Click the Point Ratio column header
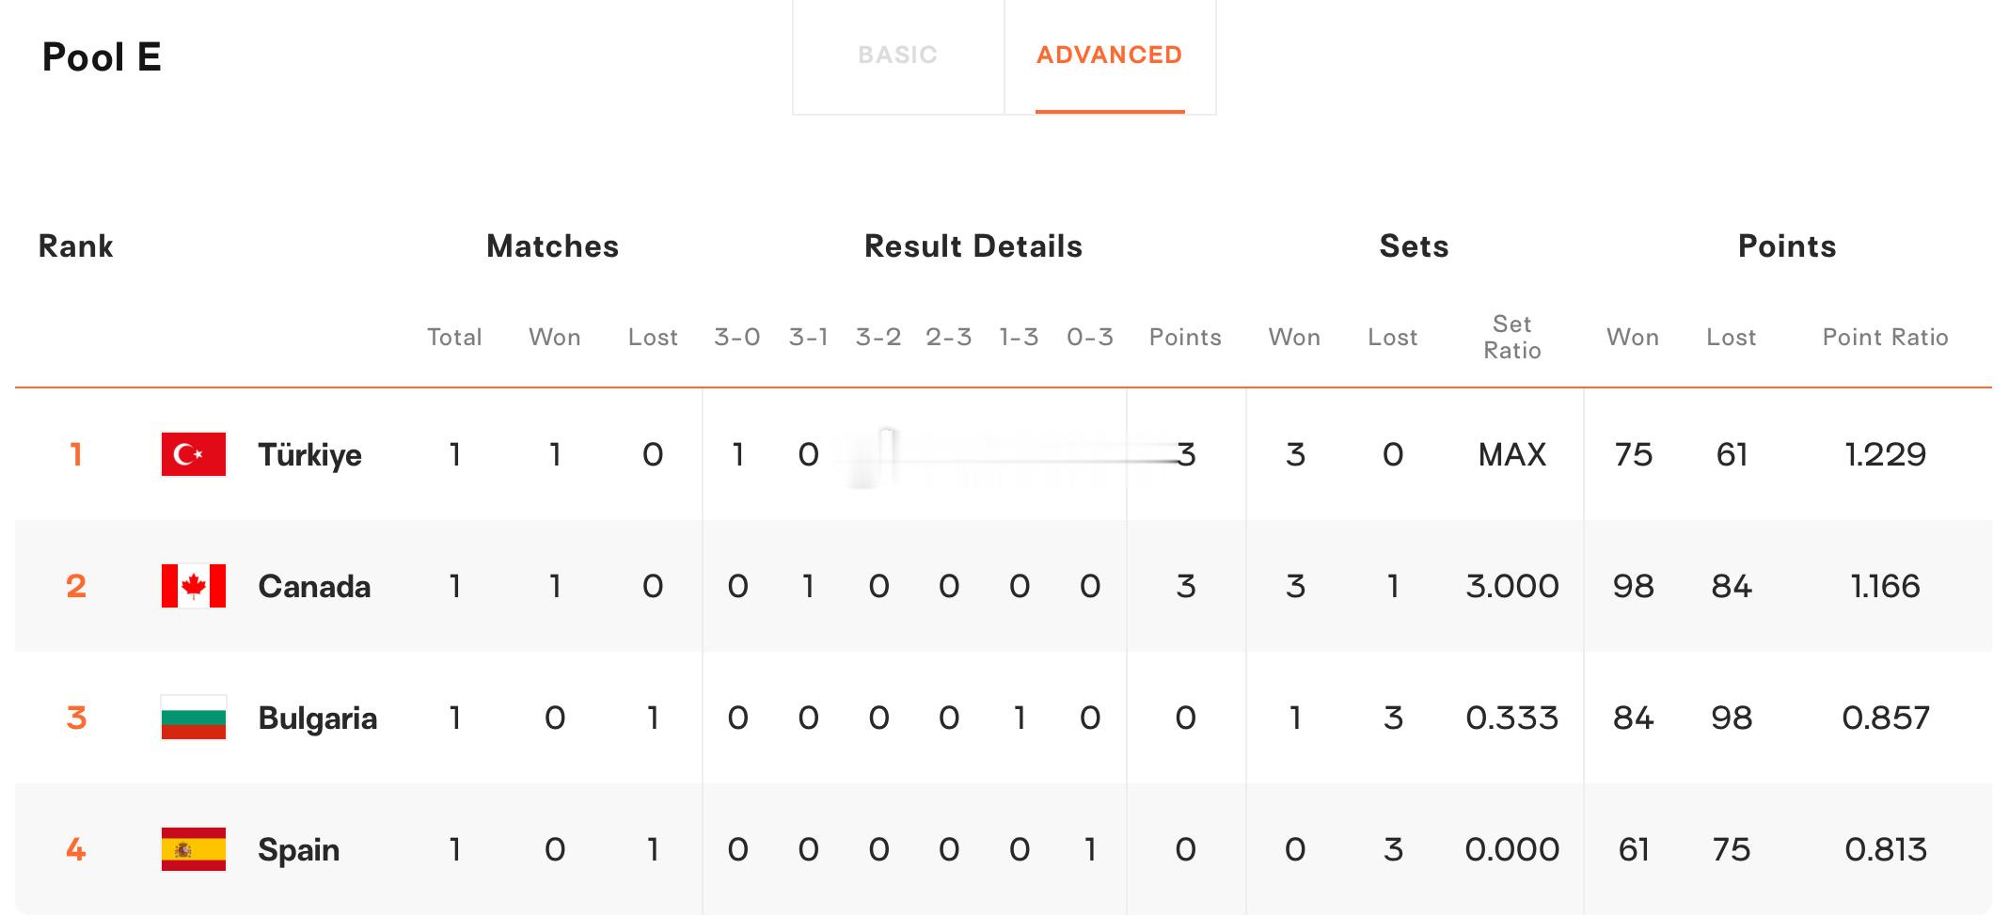Viewport: 2009px width, 916px height. tap(1885, 338)
